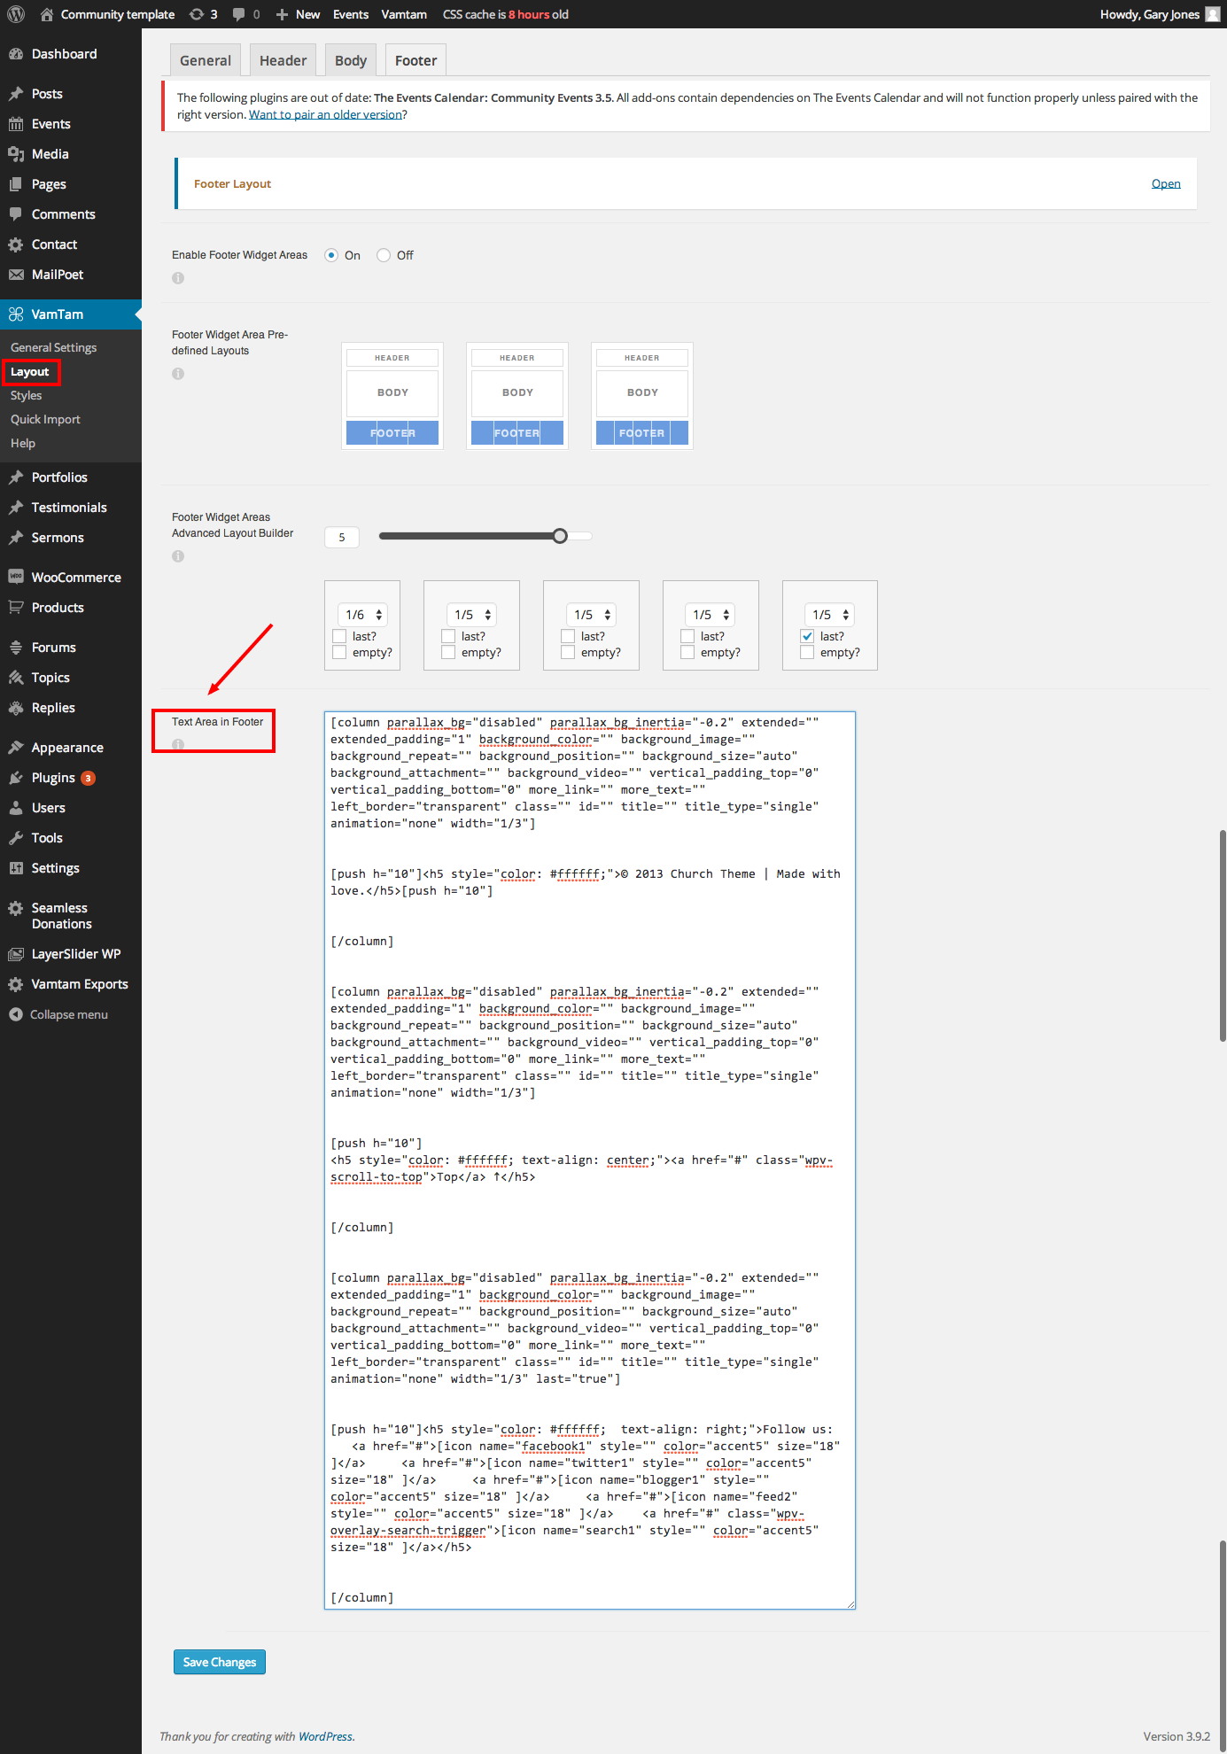Image resolution: width=1227 pixels, height=1754 pixels.
Task: Click info icon under Advanced Layout Builder
Action: pos(178,556)
